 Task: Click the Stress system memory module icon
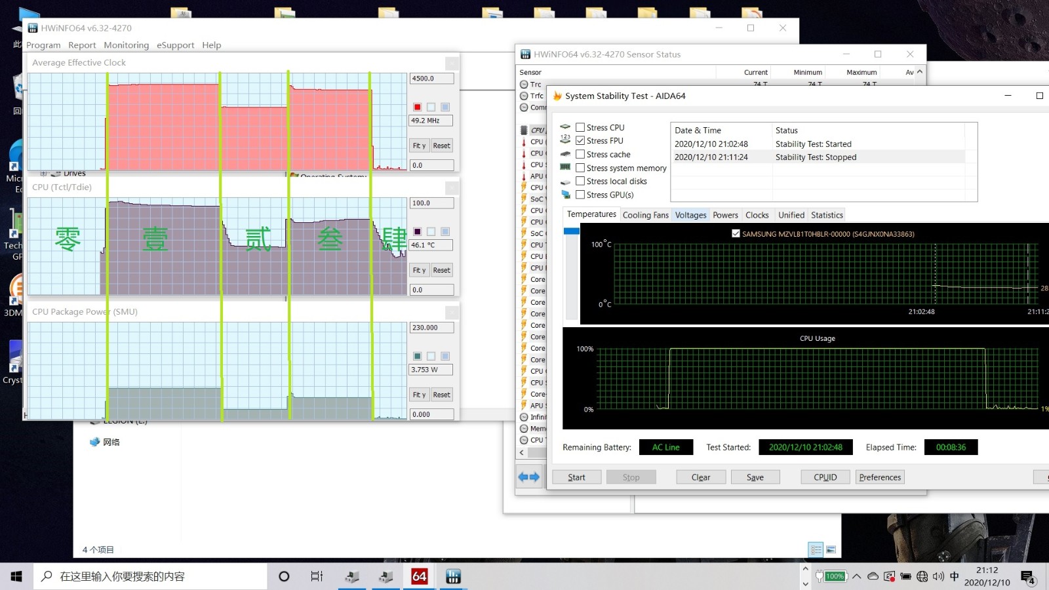[x=565, y=167]
